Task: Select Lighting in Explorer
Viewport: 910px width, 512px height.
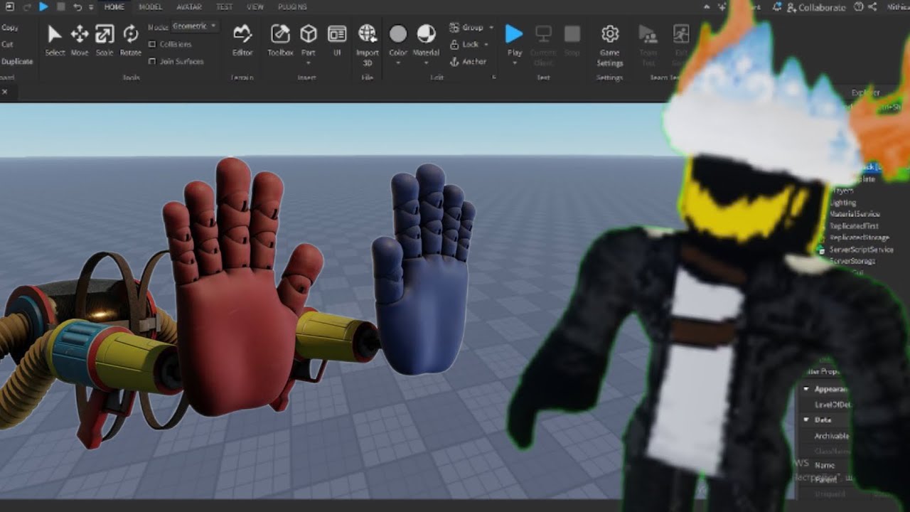Action: click(x=844, y=203)
